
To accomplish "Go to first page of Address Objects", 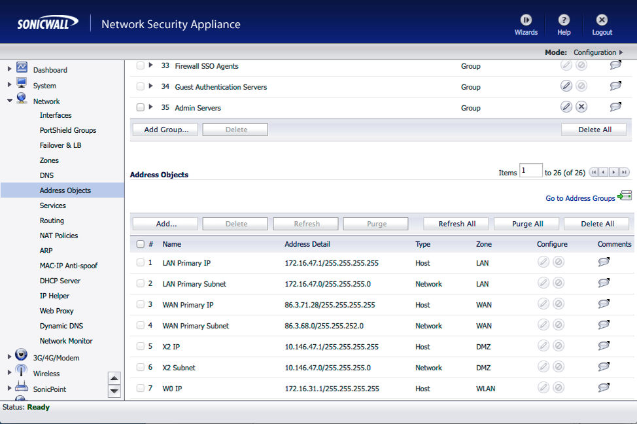I will click(594, 172).
